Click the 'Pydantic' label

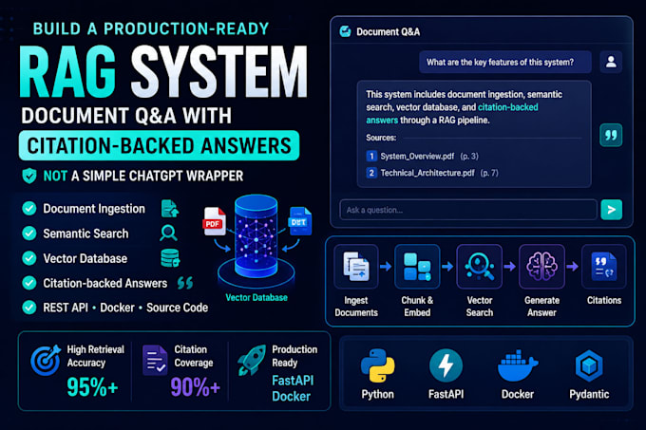589,394
